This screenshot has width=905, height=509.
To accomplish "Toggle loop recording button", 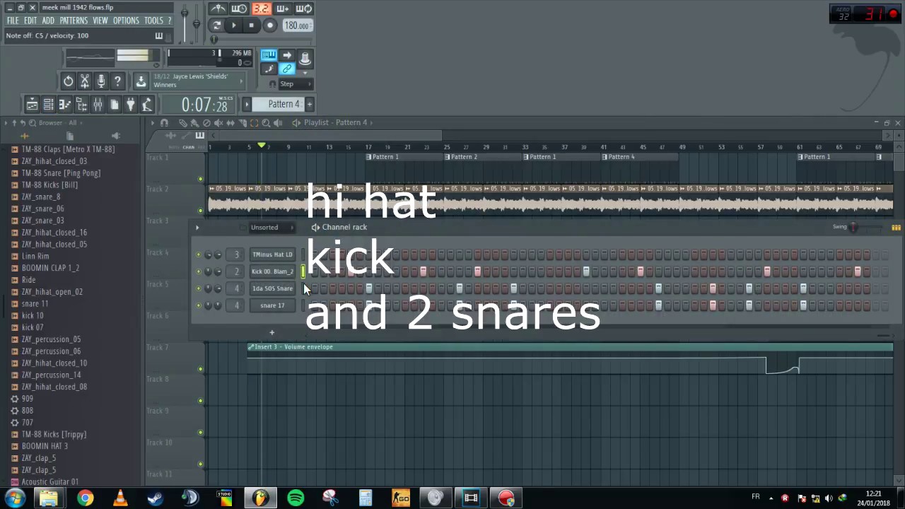I will [x=304, y=8].
